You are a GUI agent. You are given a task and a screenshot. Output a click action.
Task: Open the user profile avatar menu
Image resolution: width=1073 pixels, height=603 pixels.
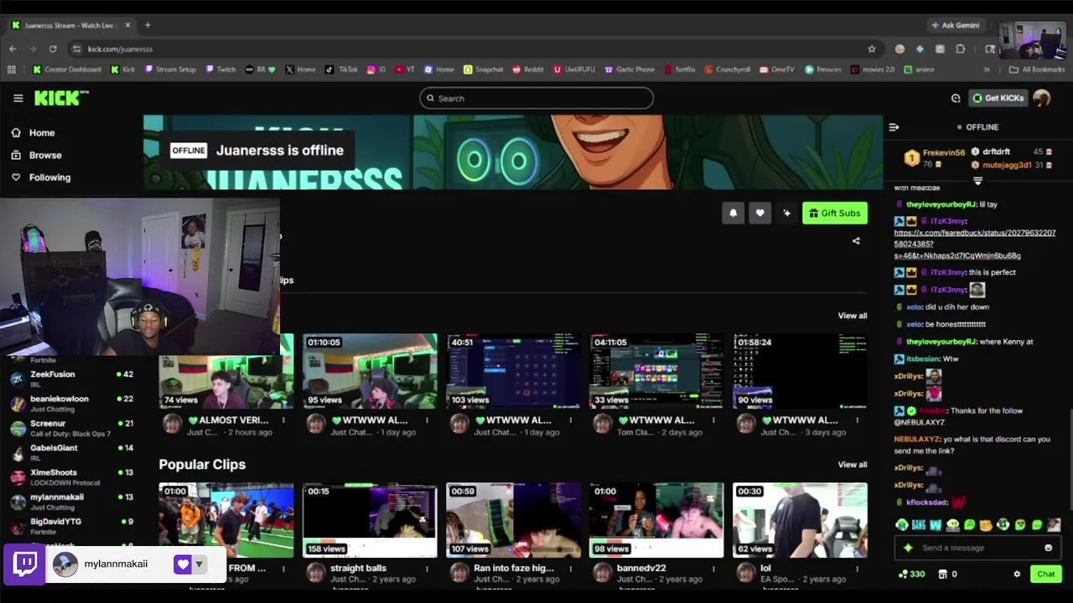(x=1042, y=98)
